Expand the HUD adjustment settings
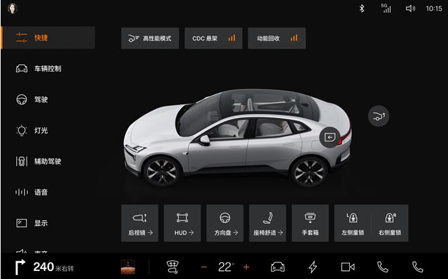Screen dimensions: 448x279 pos(182,223)
